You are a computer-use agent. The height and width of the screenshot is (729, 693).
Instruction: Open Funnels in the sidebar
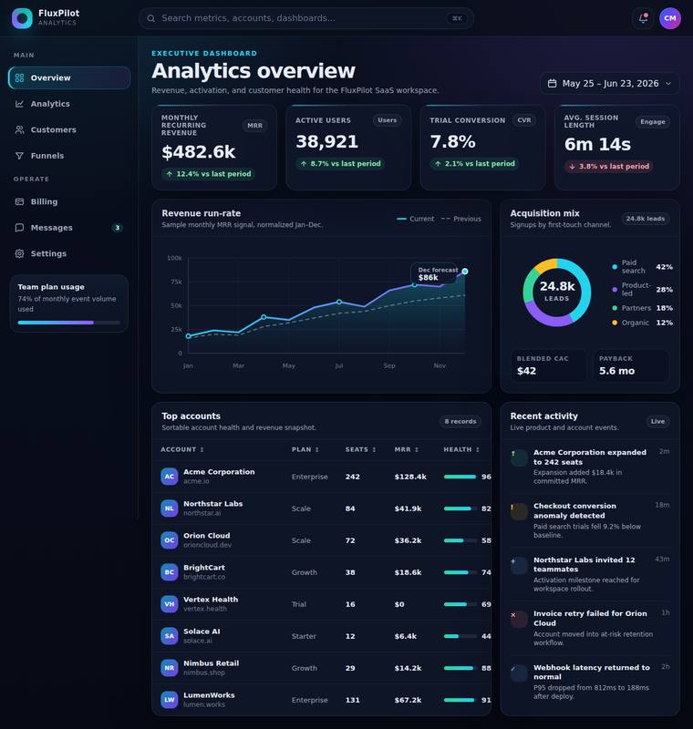click(69, 156)
